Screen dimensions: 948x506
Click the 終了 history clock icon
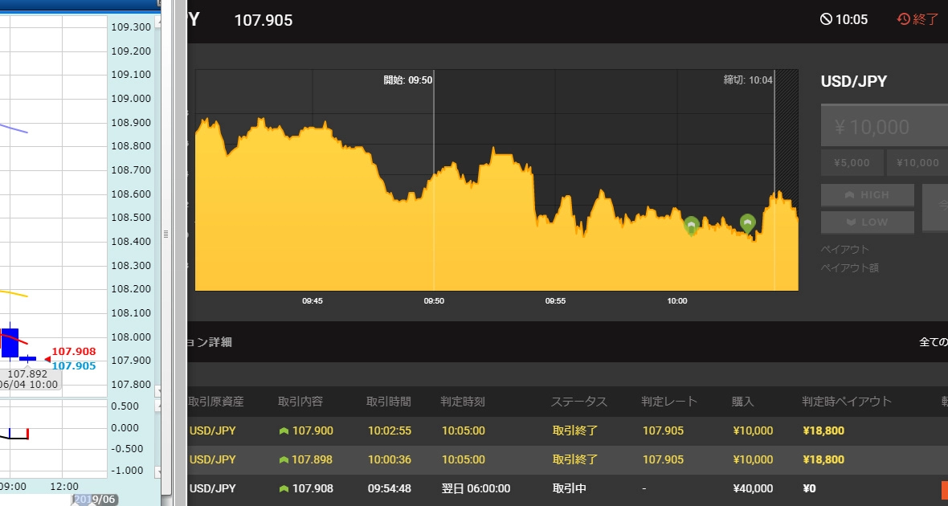coord(904,19)
